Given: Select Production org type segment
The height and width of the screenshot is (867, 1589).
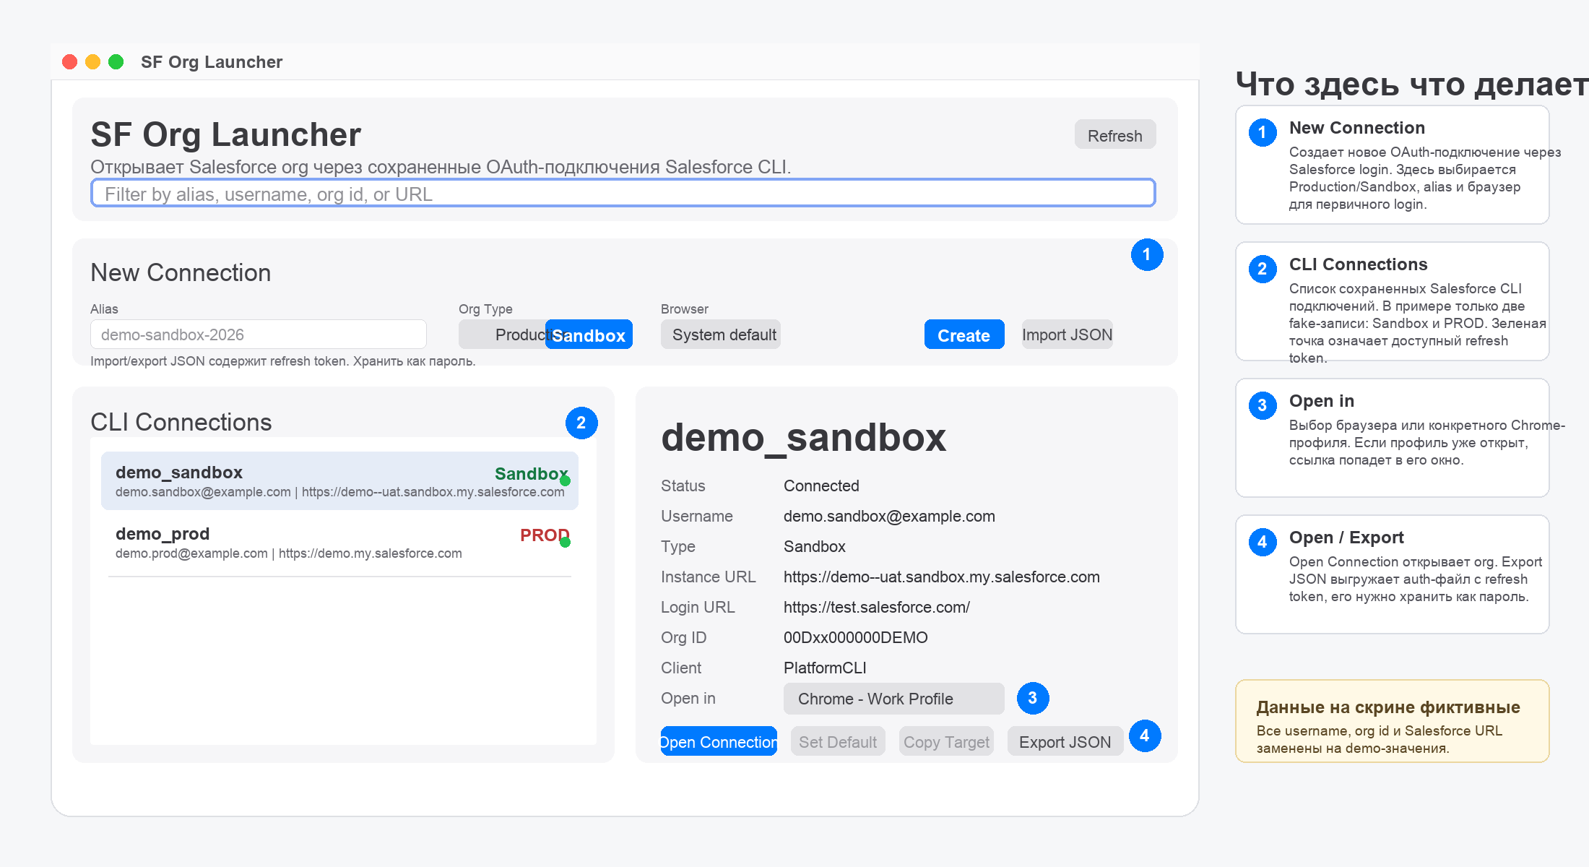Looking at the screenshot, I should [502, 335].
